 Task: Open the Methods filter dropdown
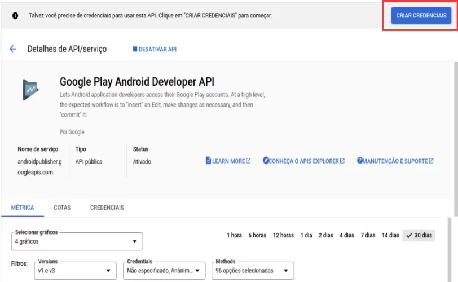(253, 271)
